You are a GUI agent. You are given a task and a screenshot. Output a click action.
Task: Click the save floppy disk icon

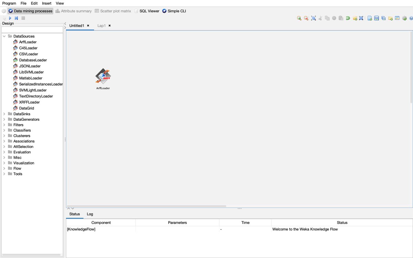377,18
